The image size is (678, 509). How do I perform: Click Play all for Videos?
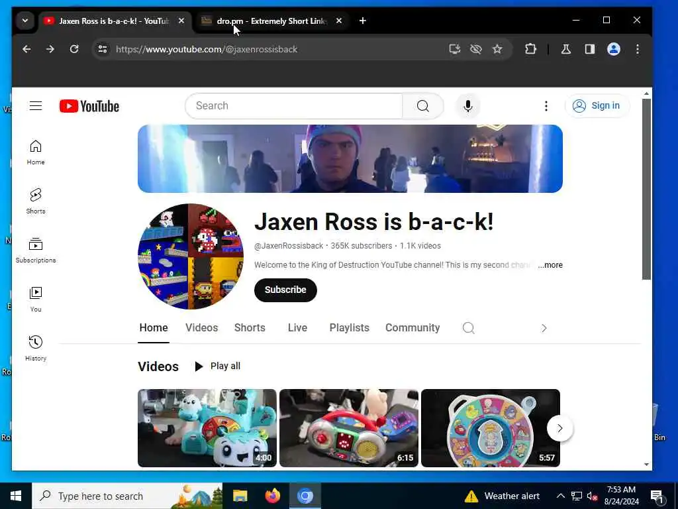click(x=217, y=366)
